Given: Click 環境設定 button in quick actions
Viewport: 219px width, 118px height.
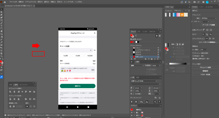Looking at the screenshot, I should pos(205,71).
